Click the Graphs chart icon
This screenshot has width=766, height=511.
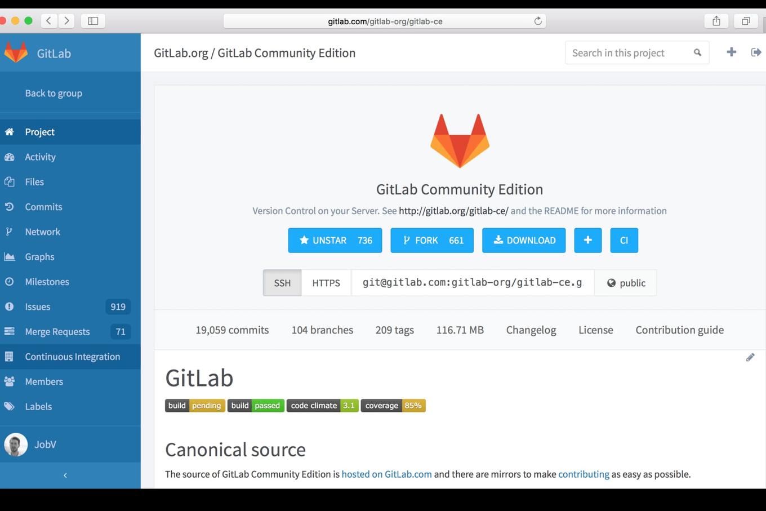coord(9,257)
